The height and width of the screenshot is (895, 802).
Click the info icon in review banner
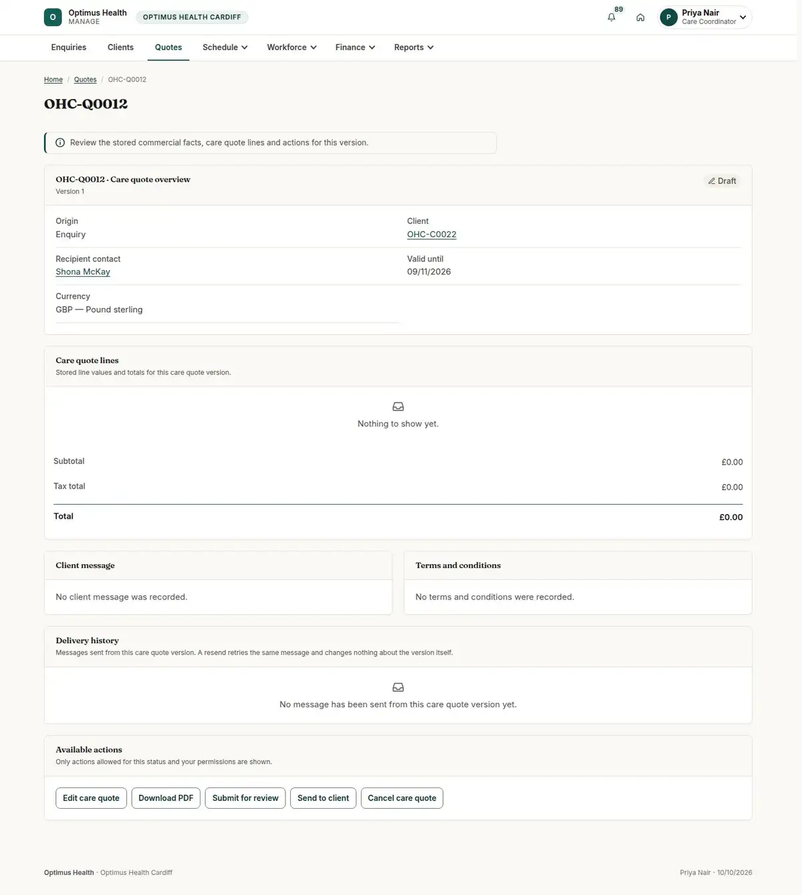coord(60,142)
